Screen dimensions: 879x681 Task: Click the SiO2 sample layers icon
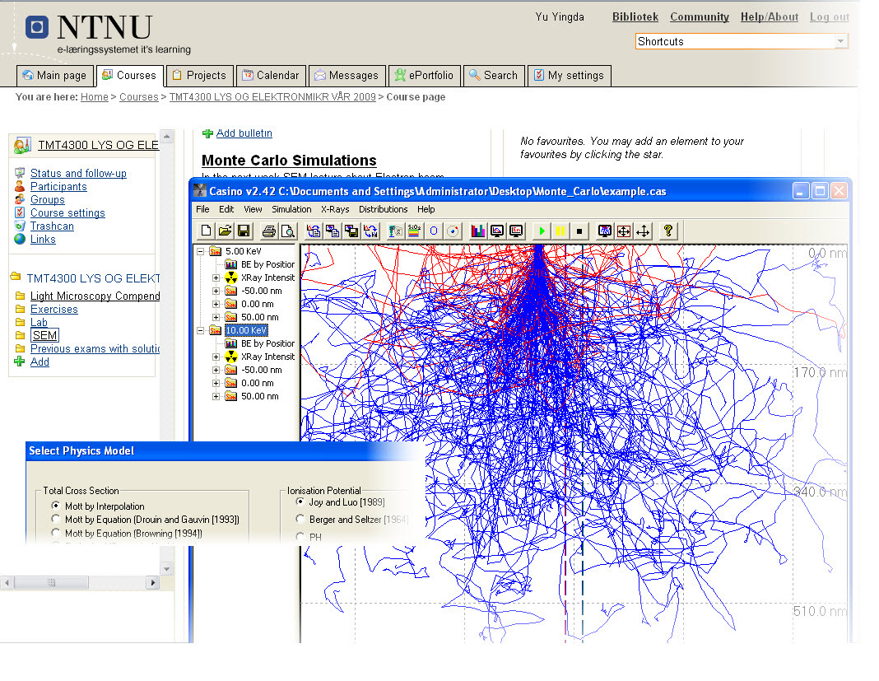click(414, 231)
